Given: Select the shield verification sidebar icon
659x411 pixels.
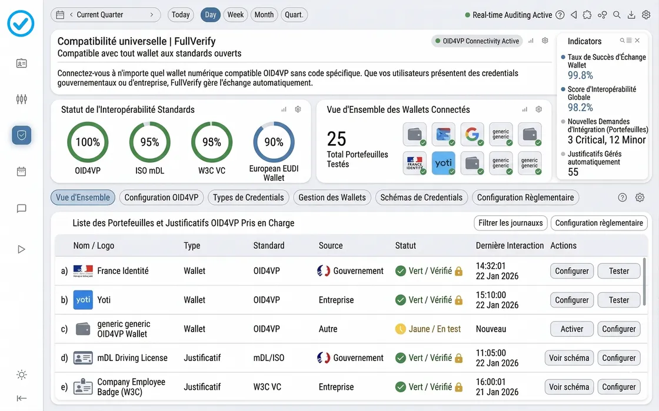Looking at the screenshot, I should pyautogui.click(x=22, y=135).
